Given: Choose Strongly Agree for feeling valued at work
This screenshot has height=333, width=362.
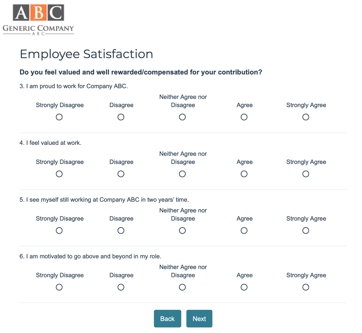Looking at the screenshot, I should (306, 174).
